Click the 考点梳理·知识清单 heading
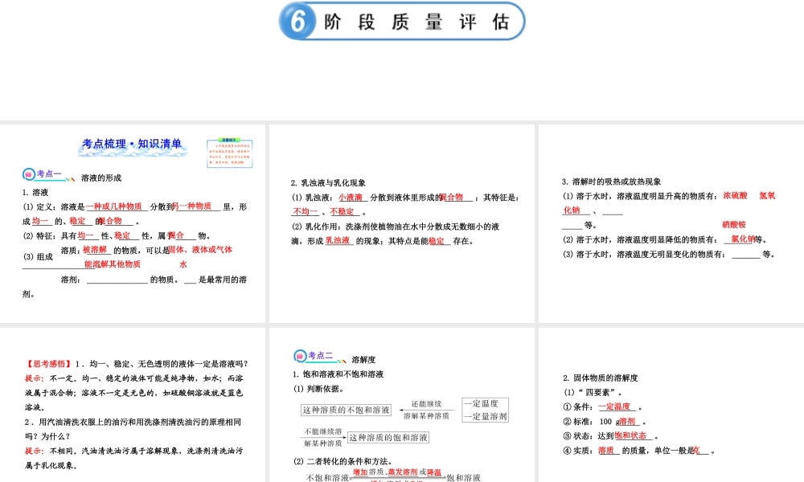Viewport: 804px width, 482px height. point(132,145)
